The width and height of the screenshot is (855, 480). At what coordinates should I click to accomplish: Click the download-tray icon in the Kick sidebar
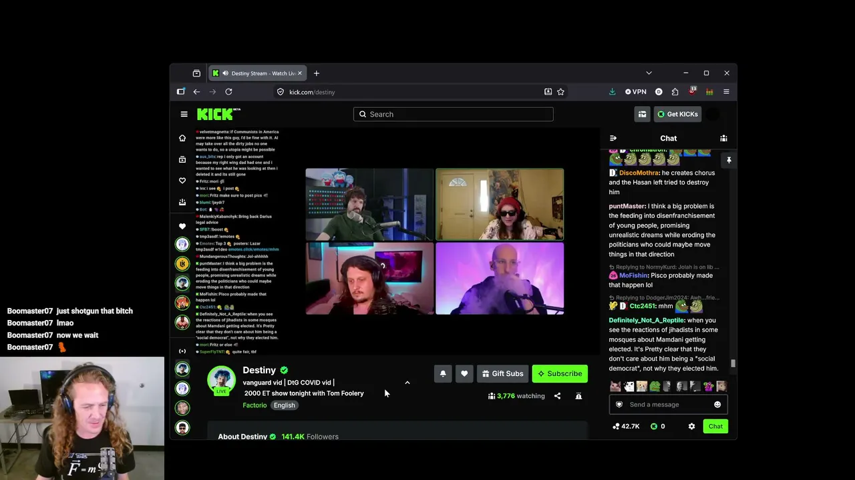pos(182,202)
